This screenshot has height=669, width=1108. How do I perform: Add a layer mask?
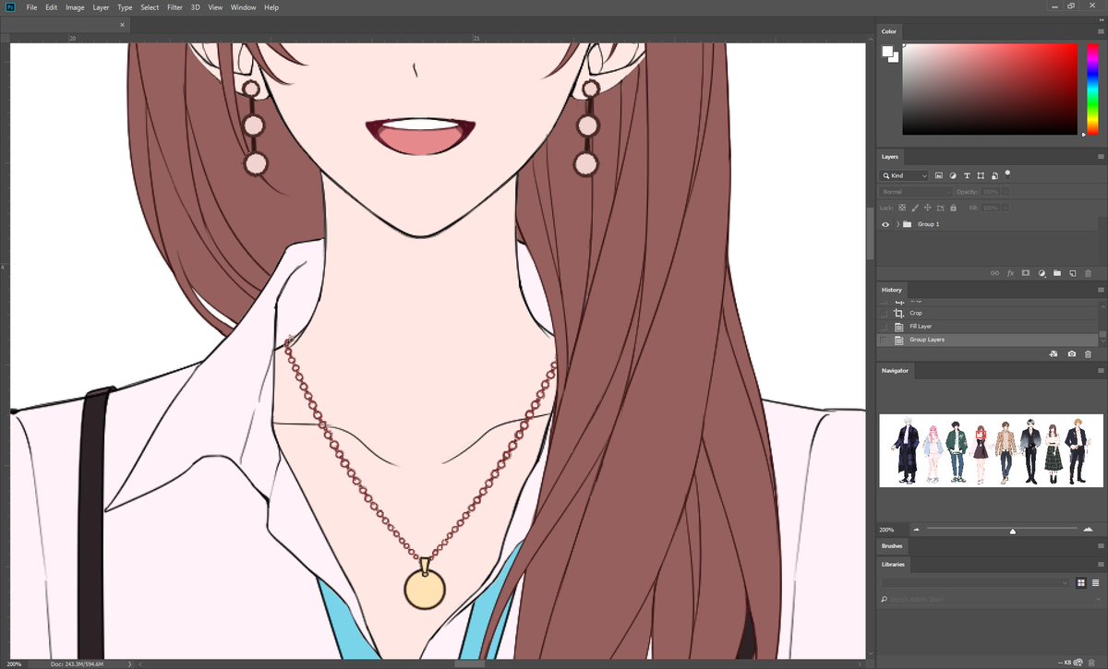pyautogui.click(x=1026, y=273)
